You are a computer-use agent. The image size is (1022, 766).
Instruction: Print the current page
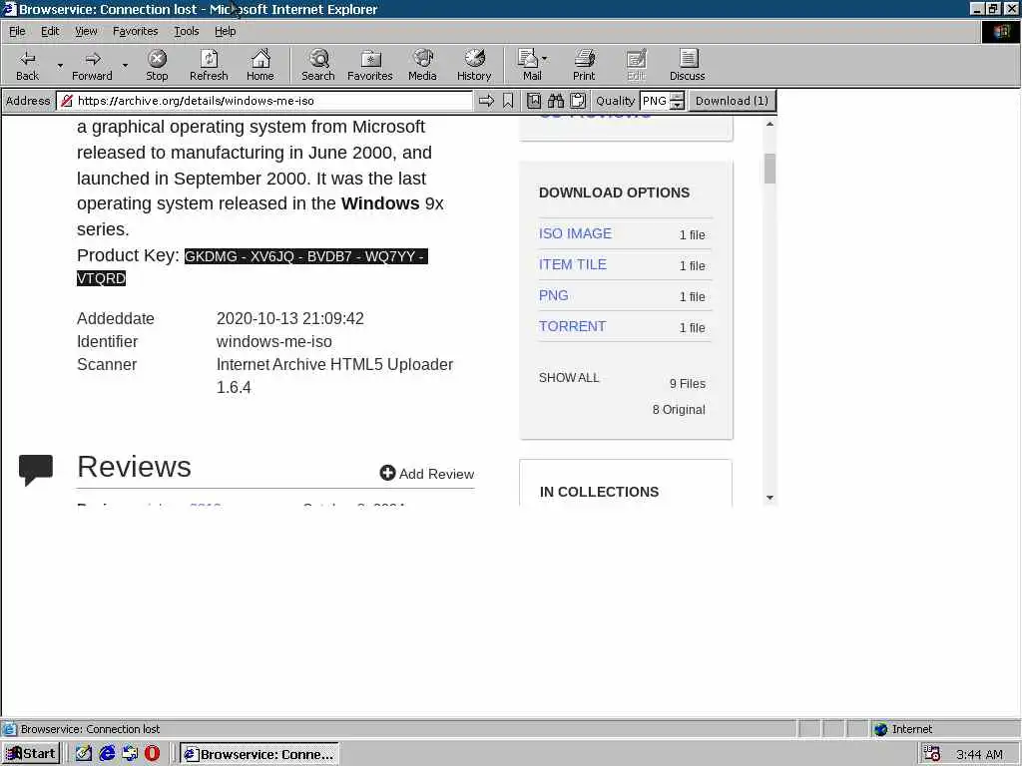click(584, 65)
